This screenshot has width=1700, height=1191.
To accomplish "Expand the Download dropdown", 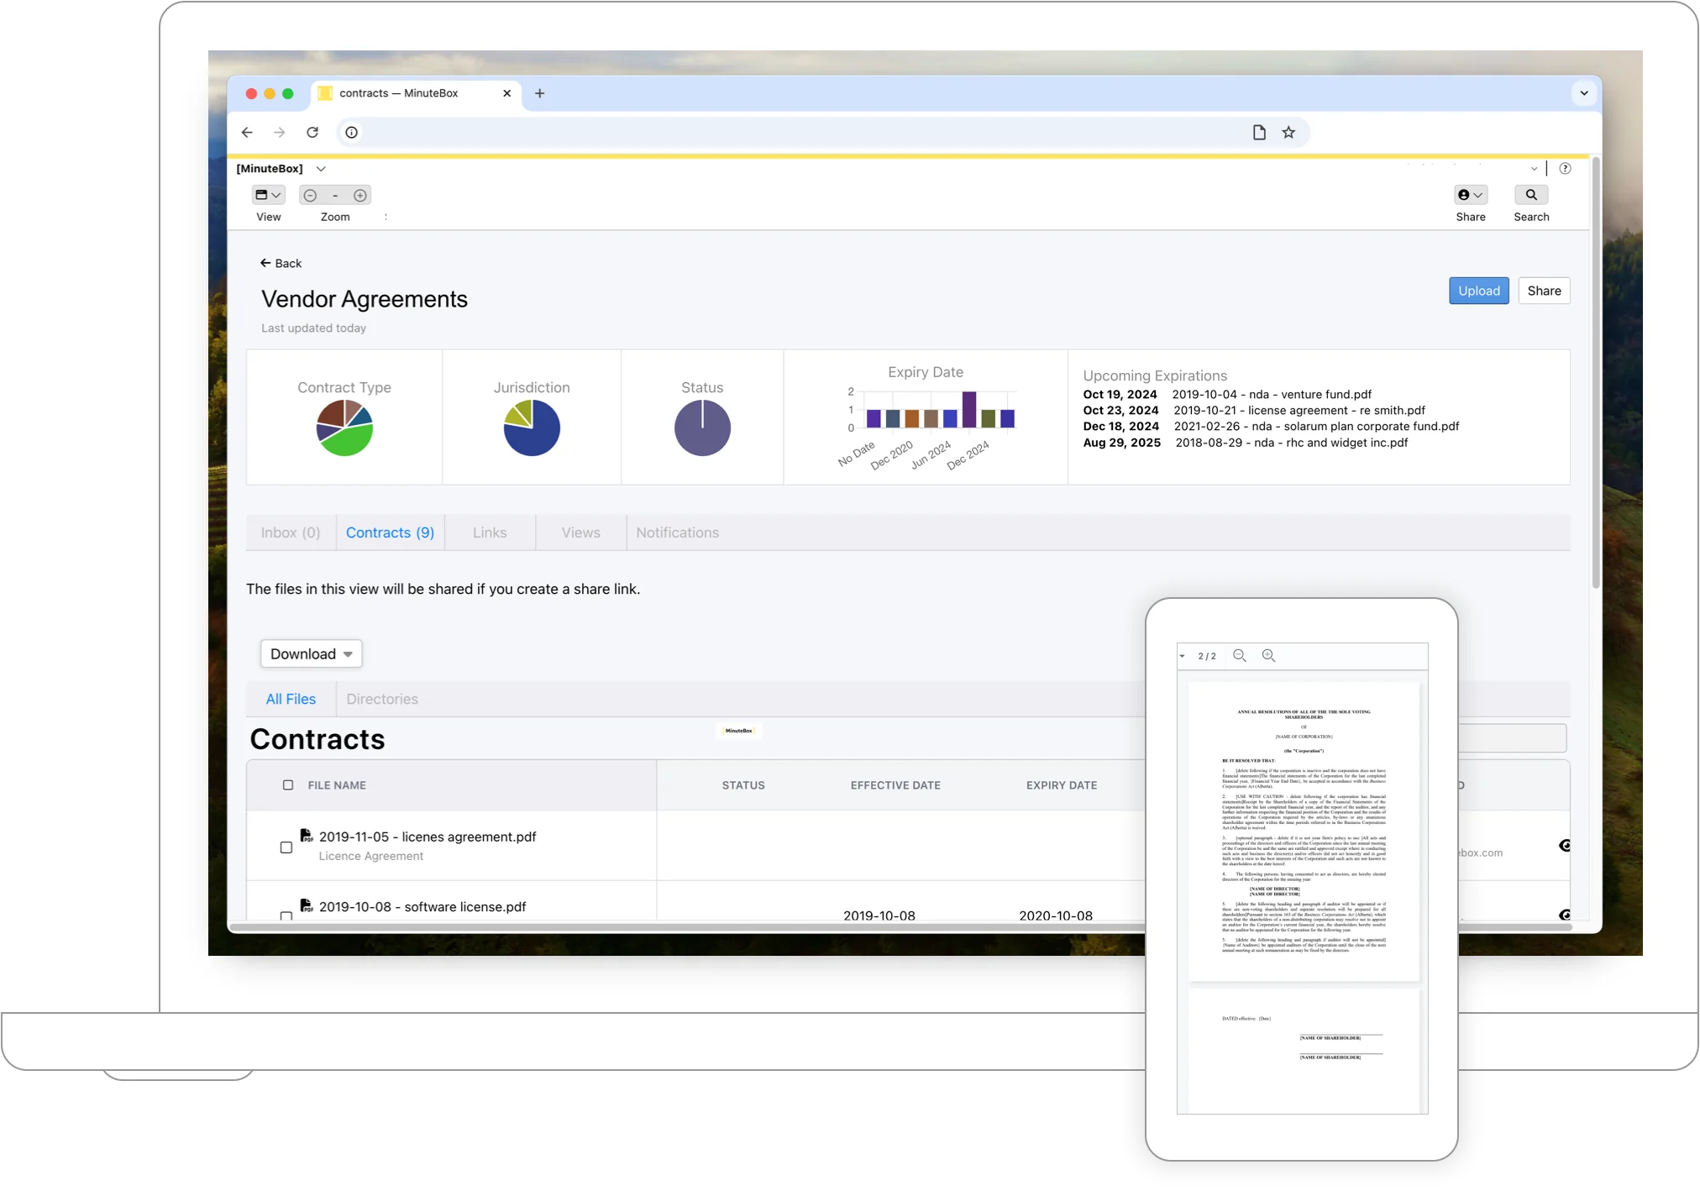I will (x=311, y=654).
